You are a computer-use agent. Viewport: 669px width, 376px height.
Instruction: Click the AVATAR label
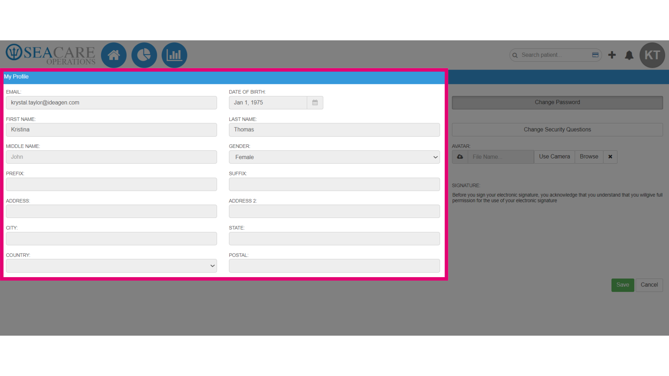tap(461, 146)
